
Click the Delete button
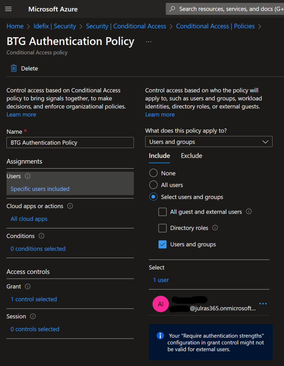click(24, 68)
